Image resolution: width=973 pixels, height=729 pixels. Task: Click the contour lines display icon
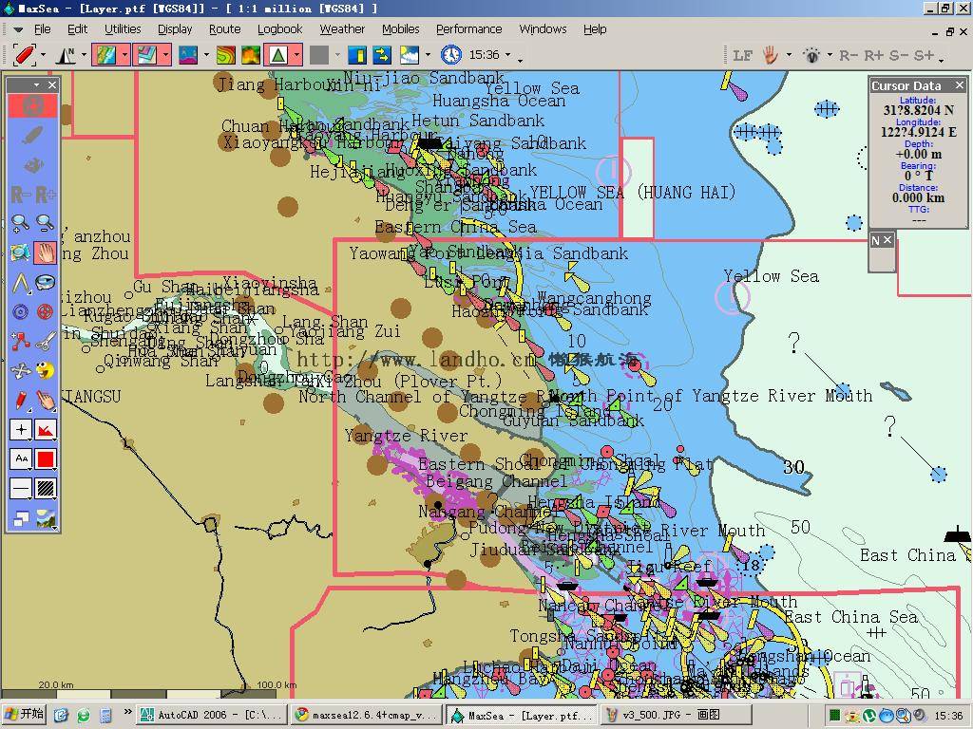225,54
